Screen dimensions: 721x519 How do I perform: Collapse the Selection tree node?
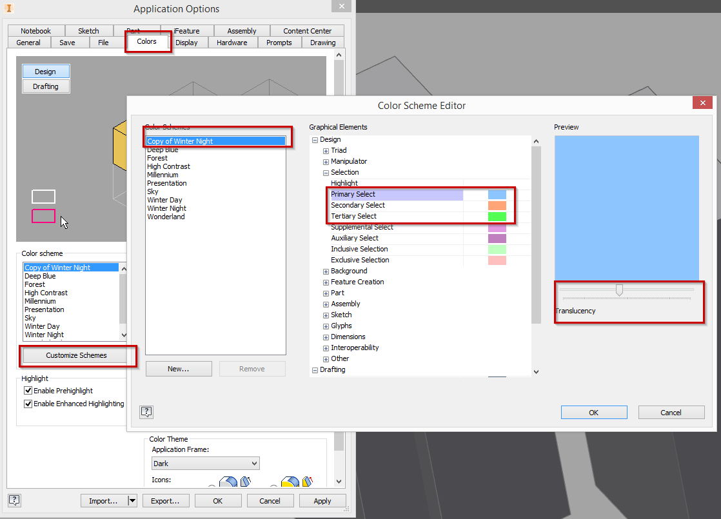click(326, 172)
